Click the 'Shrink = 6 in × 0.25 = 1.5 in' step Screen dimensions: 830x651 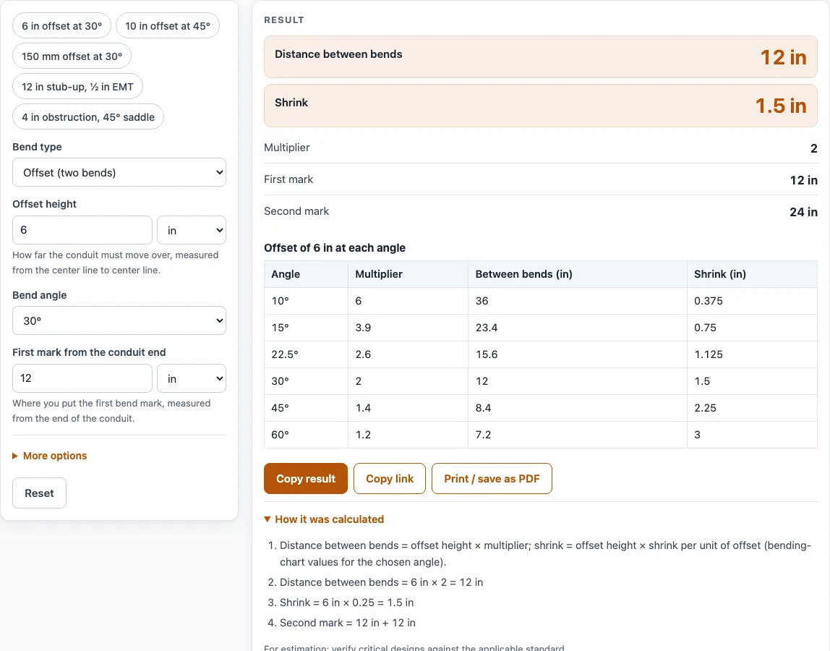347,603
